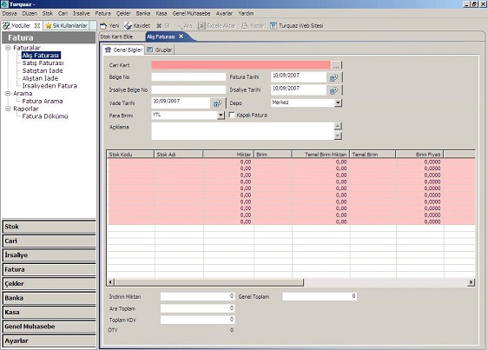Open calendar picker for Vade Tarihi

coord(218,103)
